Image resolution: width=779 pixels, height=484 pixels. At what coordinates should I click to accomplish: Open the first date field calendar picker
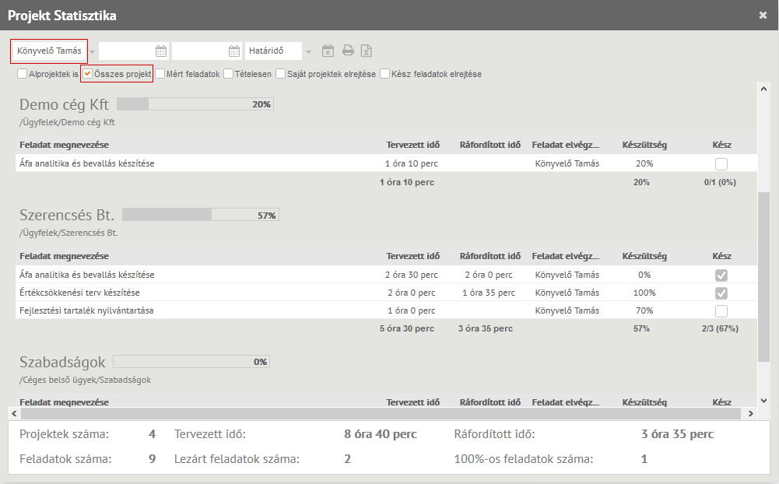161,51
